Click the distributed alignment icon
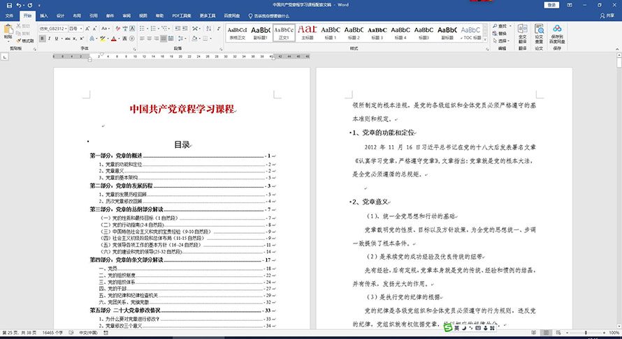Image resolution: width=622 pixels, height=339 pixels. click(x=171, y=38)
